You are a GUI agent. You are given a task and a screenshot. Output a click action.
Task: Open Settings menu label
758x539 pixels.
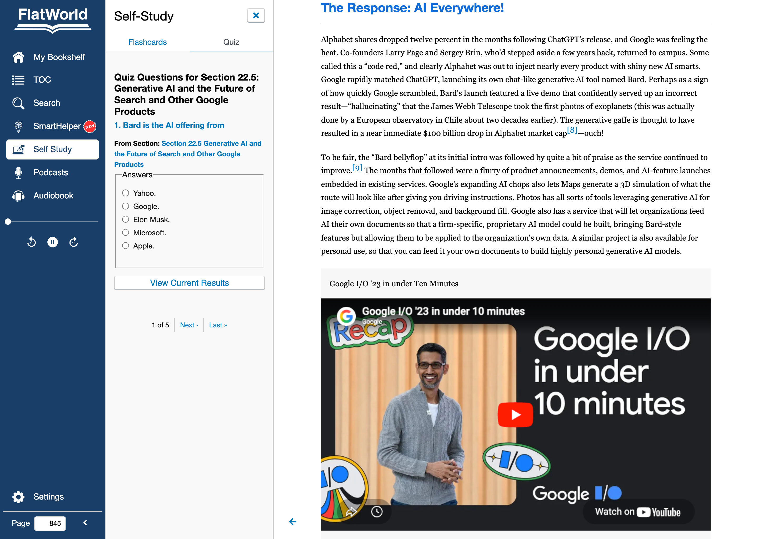48,497
